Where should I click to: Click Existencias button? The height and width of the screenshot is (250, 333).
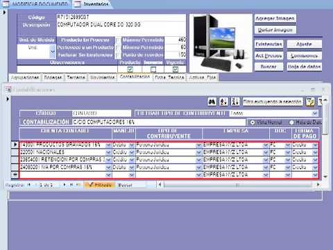[268, 44]
